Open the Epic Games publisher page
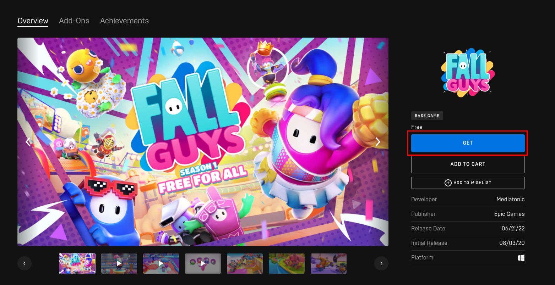 [510, 214]
